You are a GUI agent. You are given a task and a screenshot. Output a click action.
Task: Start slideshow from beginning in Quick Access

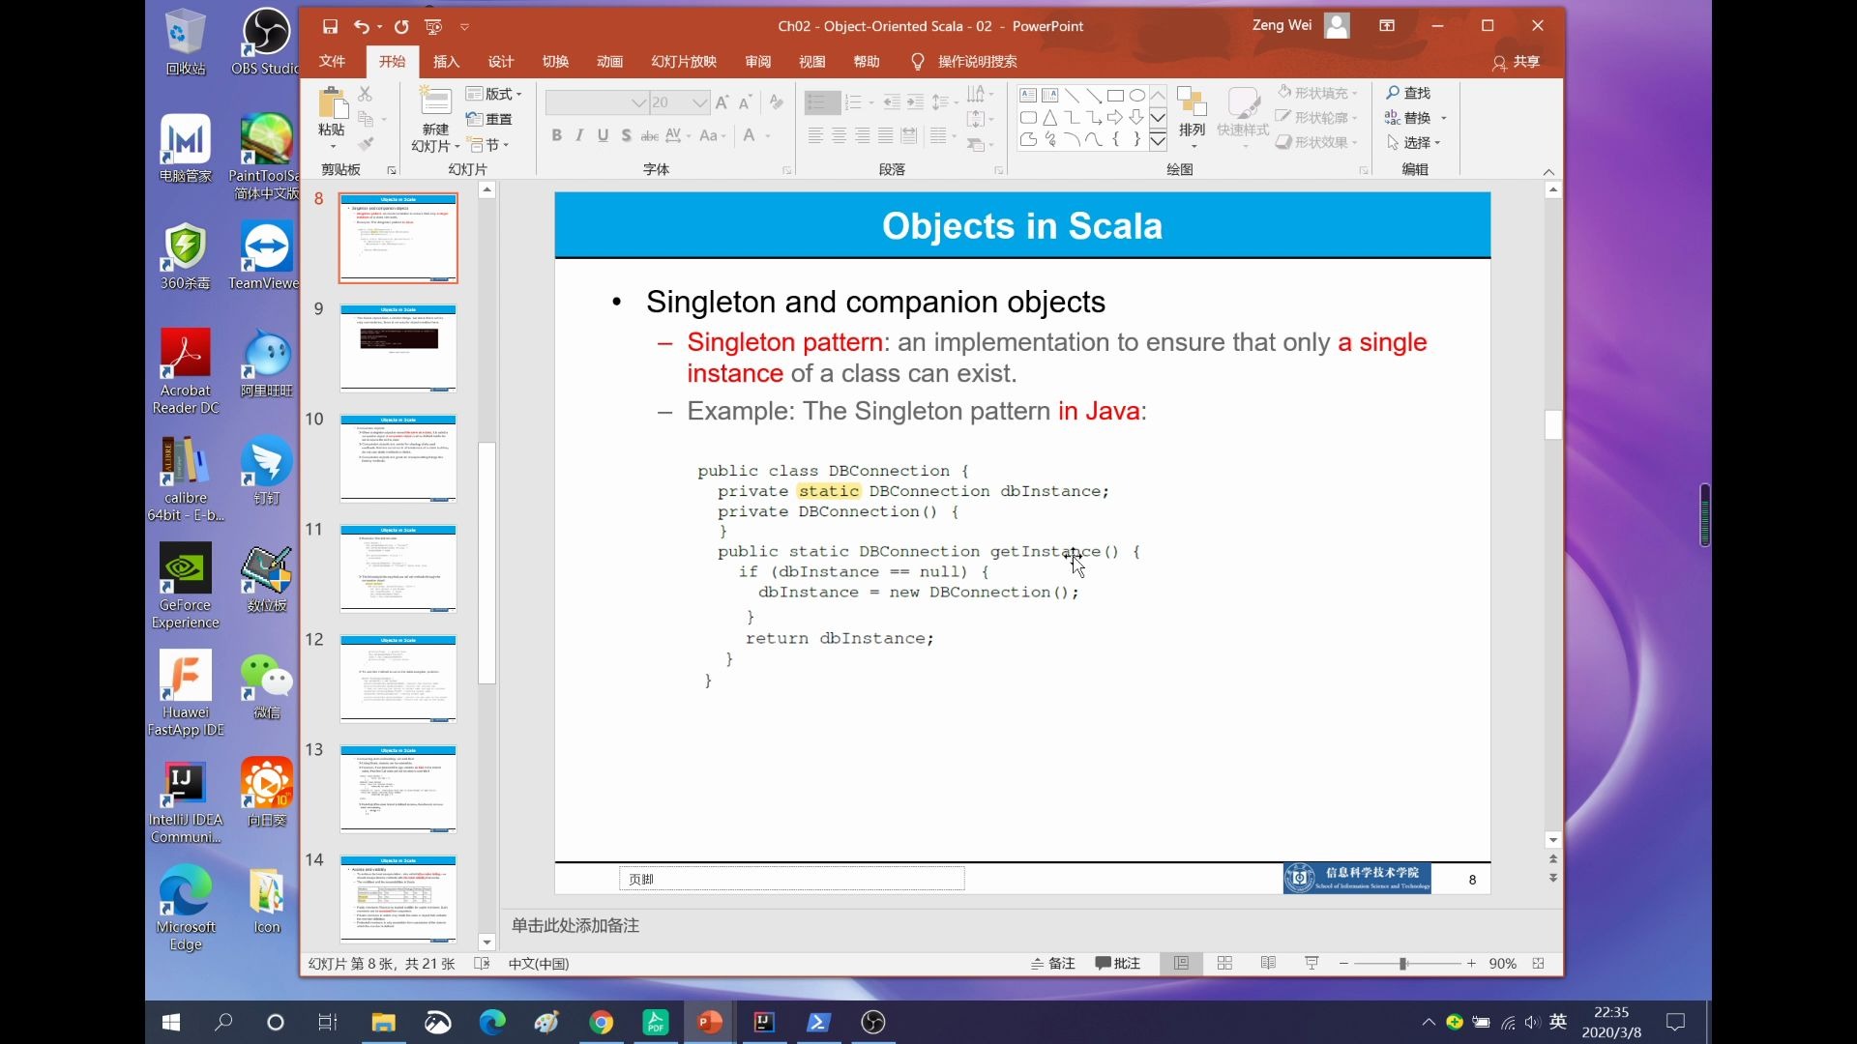(x=433, y=26)
